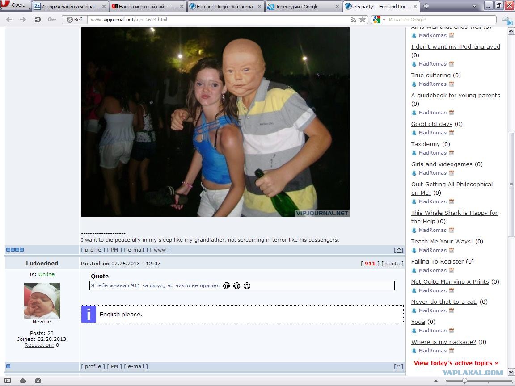Image resolution: width=515 pixels, height=386 pixels.
Task: Click the vipjournal.net address bar
Action: tap(219, 20)
